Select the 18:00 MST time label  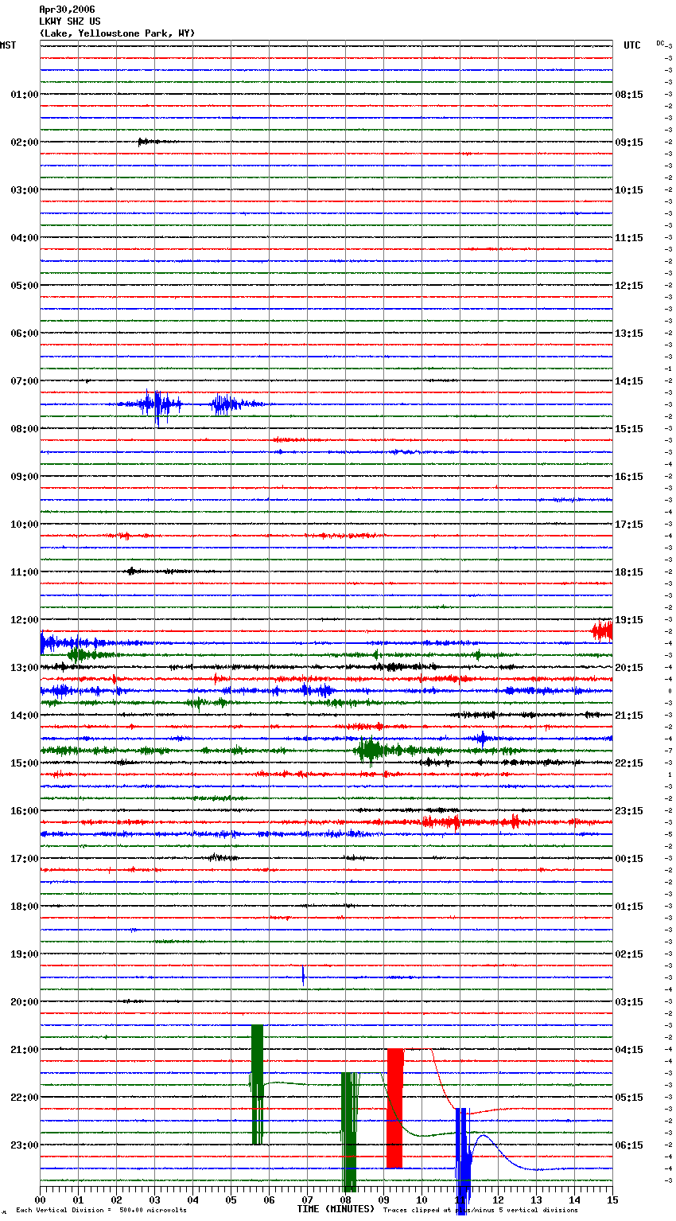[x=25, y=907]
